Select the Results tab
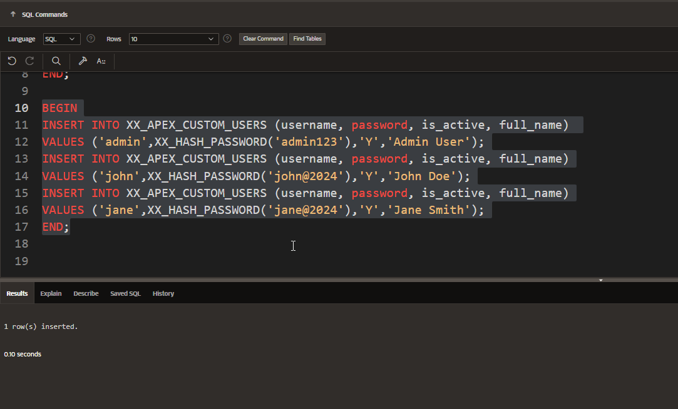678x409 pixels. [x=18, y=293]
